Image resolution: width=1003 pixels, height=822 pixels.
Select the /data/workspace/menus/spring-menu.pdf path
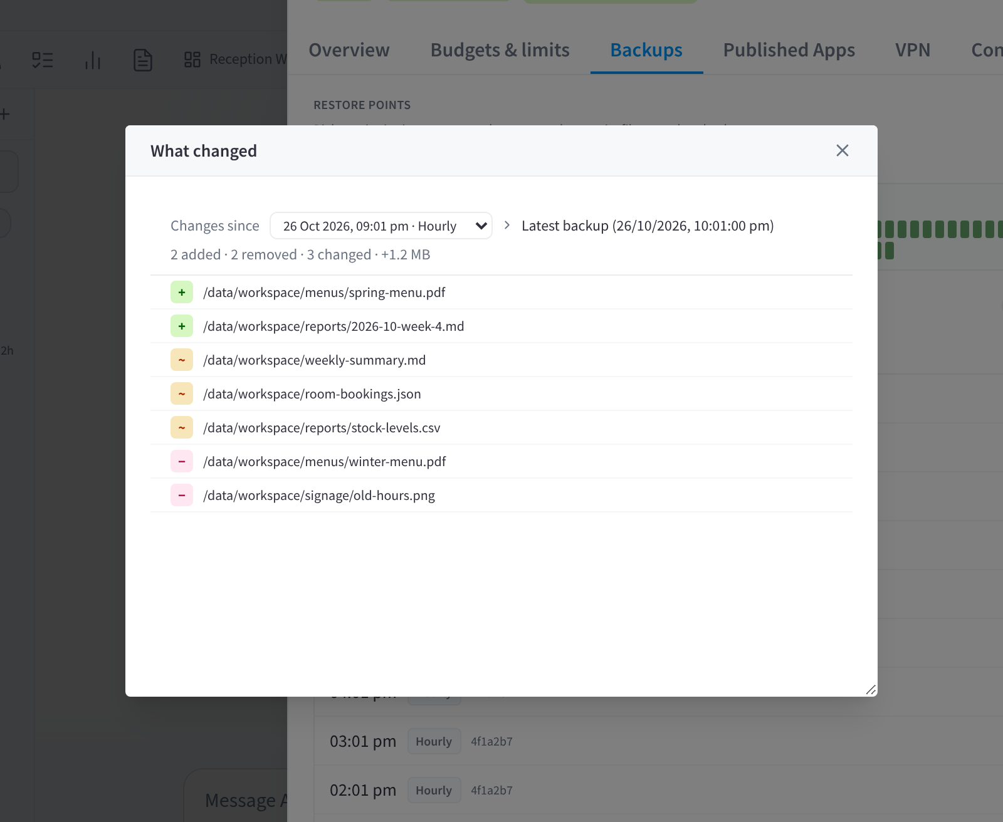[x=324, y=293]
